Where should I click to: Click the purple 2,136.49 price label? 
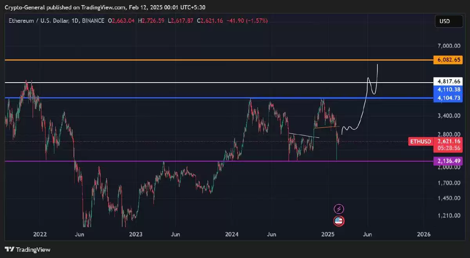pos(448,161)
